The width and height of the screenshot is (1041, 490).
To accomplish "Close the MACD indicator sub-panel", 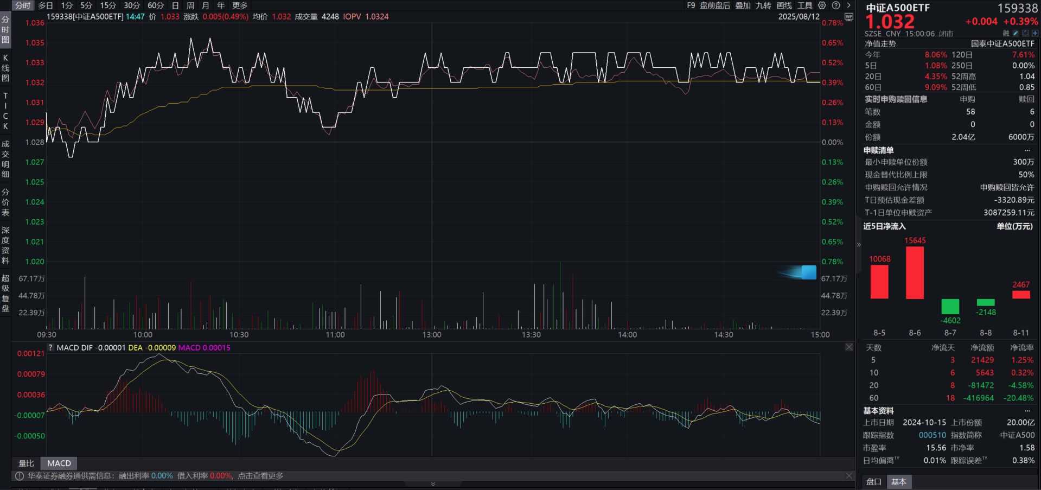I will coord(849,347).
